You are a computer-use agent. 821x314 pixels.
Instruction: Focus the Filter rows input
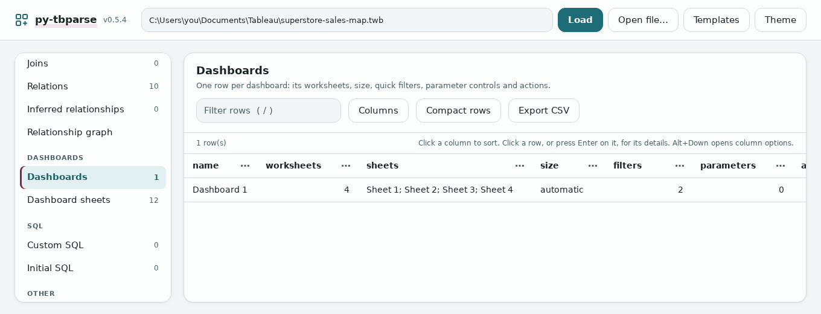point(269,111)
